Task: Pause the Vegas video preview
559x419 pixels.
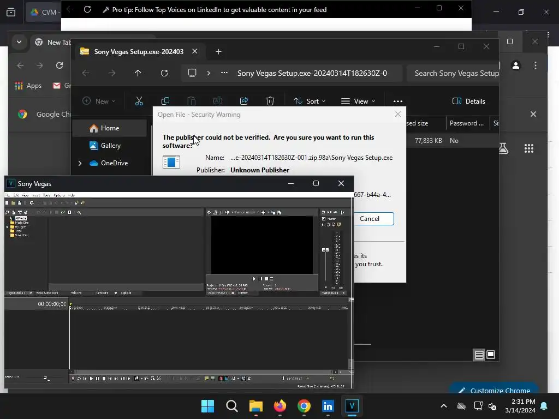Action: click(x=260, y=279)
